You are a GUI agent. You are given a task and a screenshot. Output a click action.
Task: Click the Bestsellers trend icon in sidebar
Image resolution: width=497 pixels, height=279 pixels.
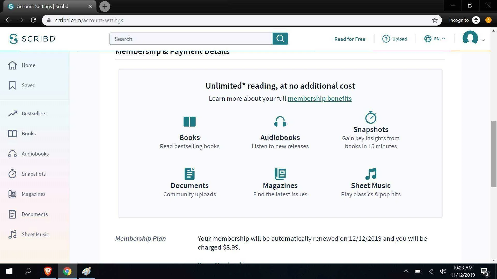point(12,113)
